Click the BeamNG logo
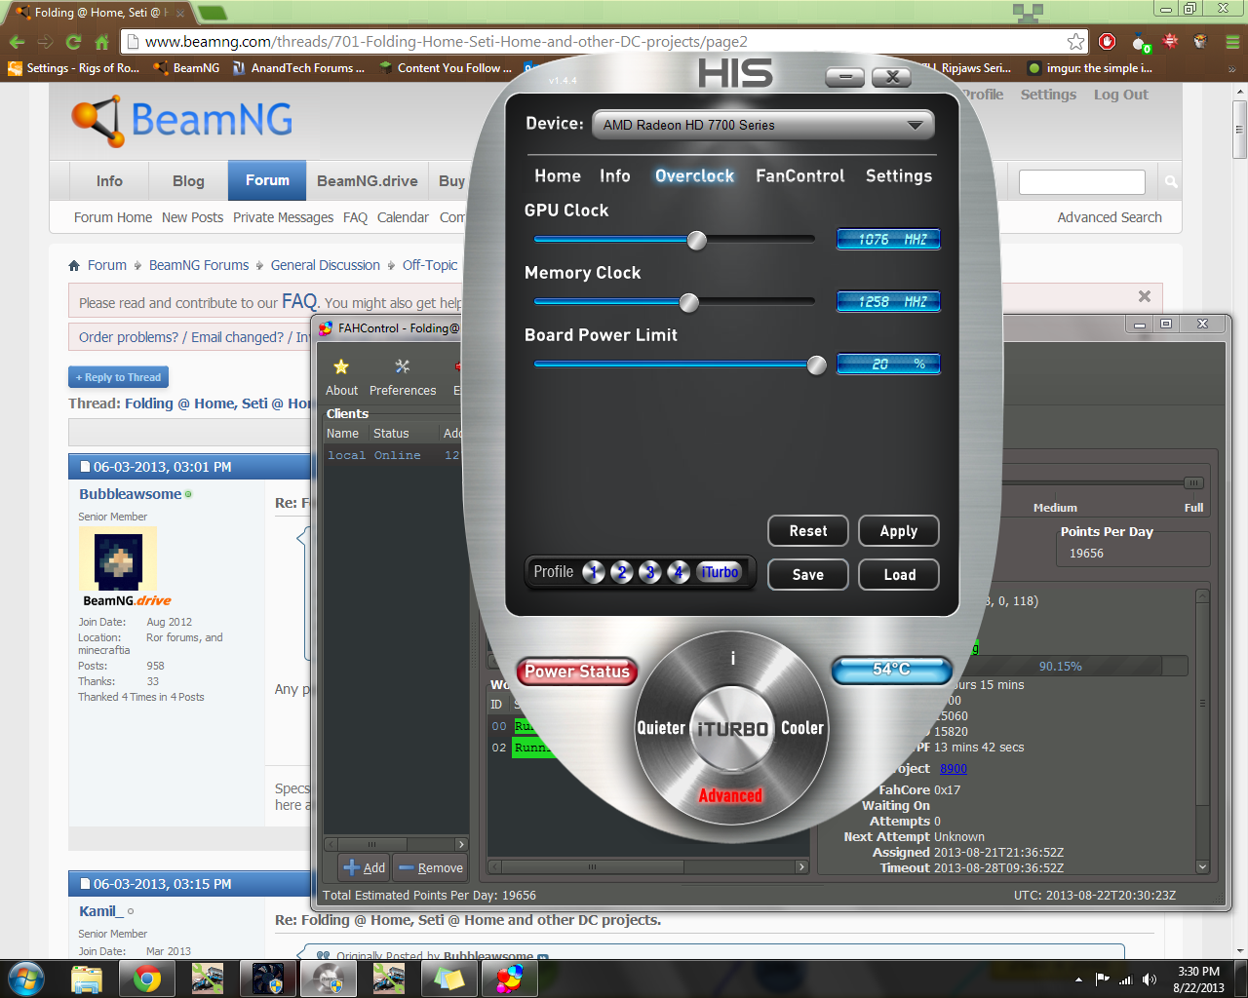Image resolution: width=1248 pixels, height=998 pixels. [x=181, y=120]
